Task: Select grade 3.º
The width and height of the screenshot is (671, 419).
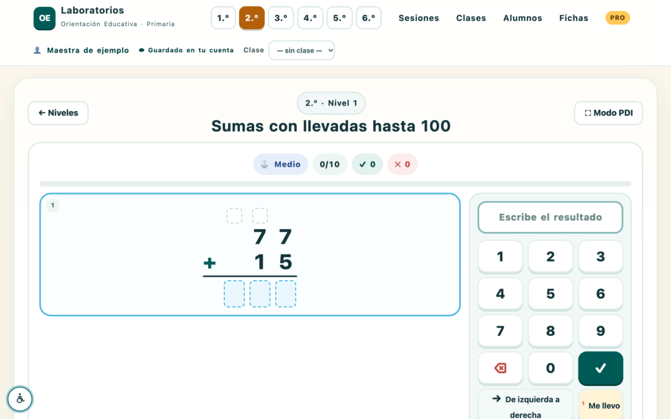Action: coord(281,18)
